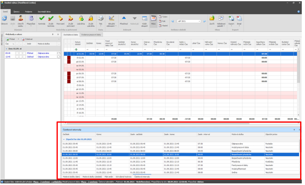
Task: Pin the Průchody a akce panel
Action: coord(53,34)
